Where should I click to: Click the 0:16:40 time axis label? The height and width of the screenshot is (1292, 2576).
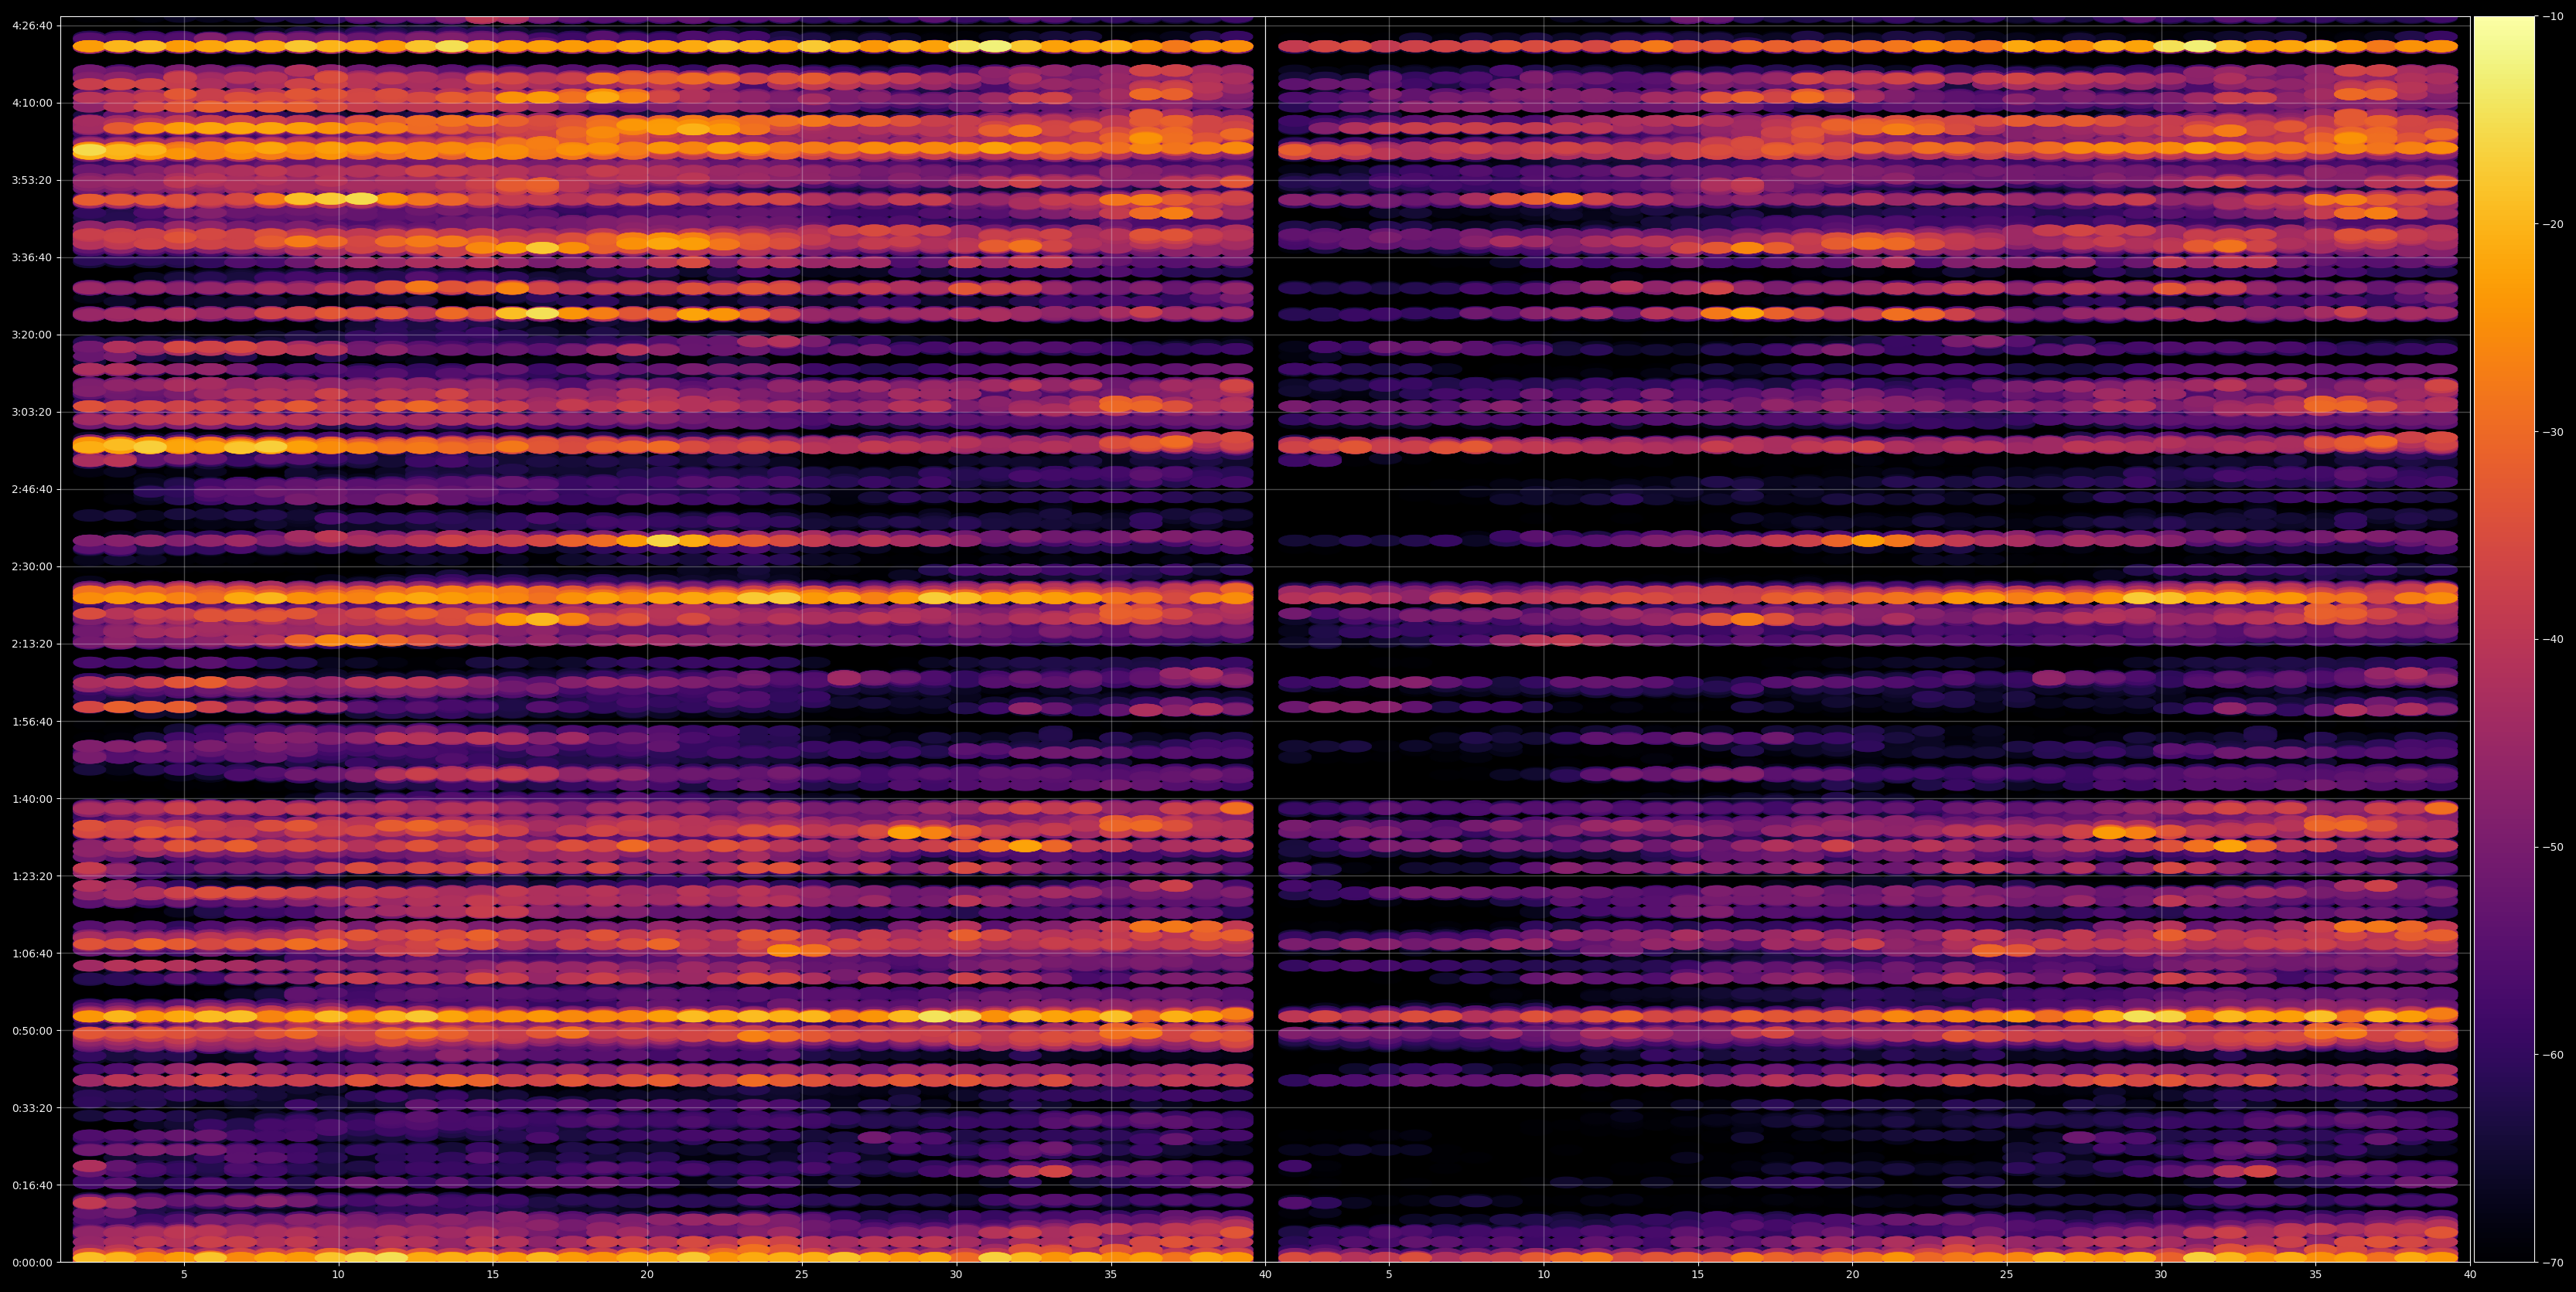coord(32,1185)
